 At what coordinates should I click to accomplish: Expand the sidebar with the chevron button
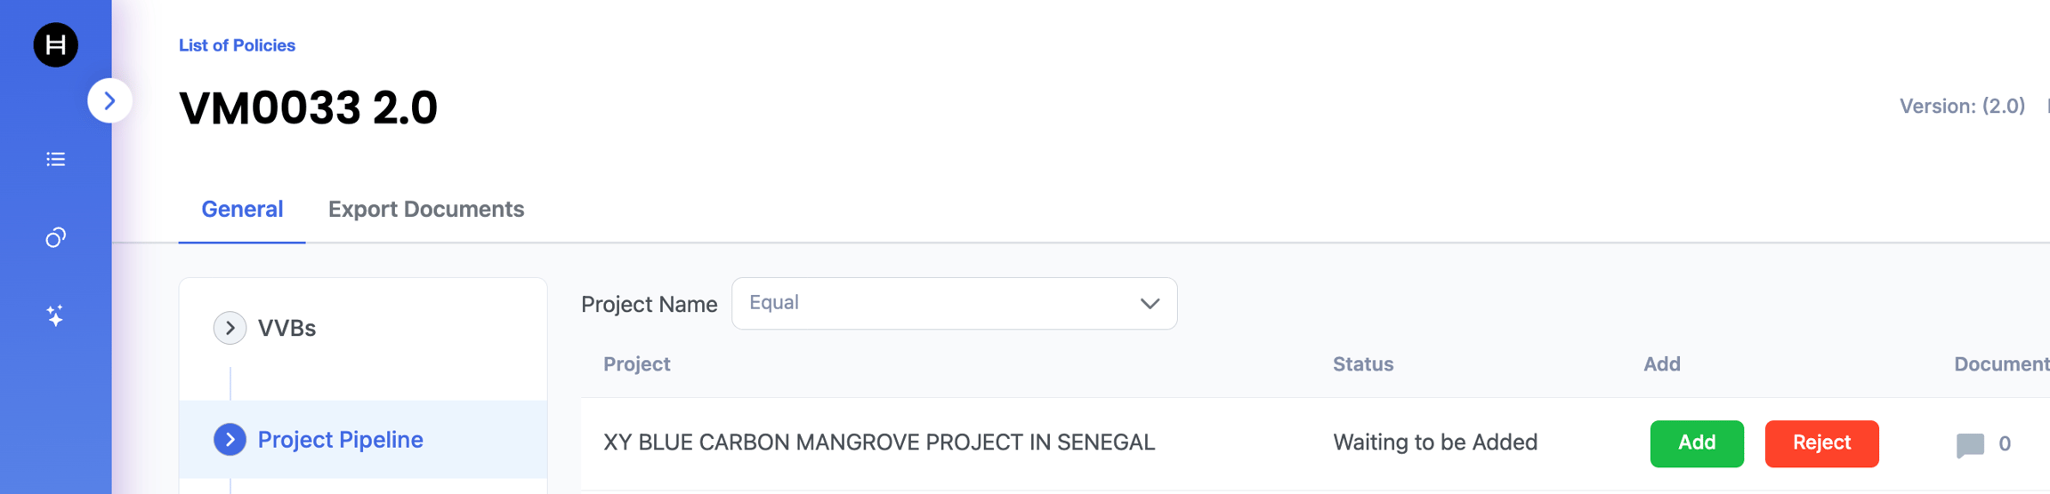click(x=109, y=100)
